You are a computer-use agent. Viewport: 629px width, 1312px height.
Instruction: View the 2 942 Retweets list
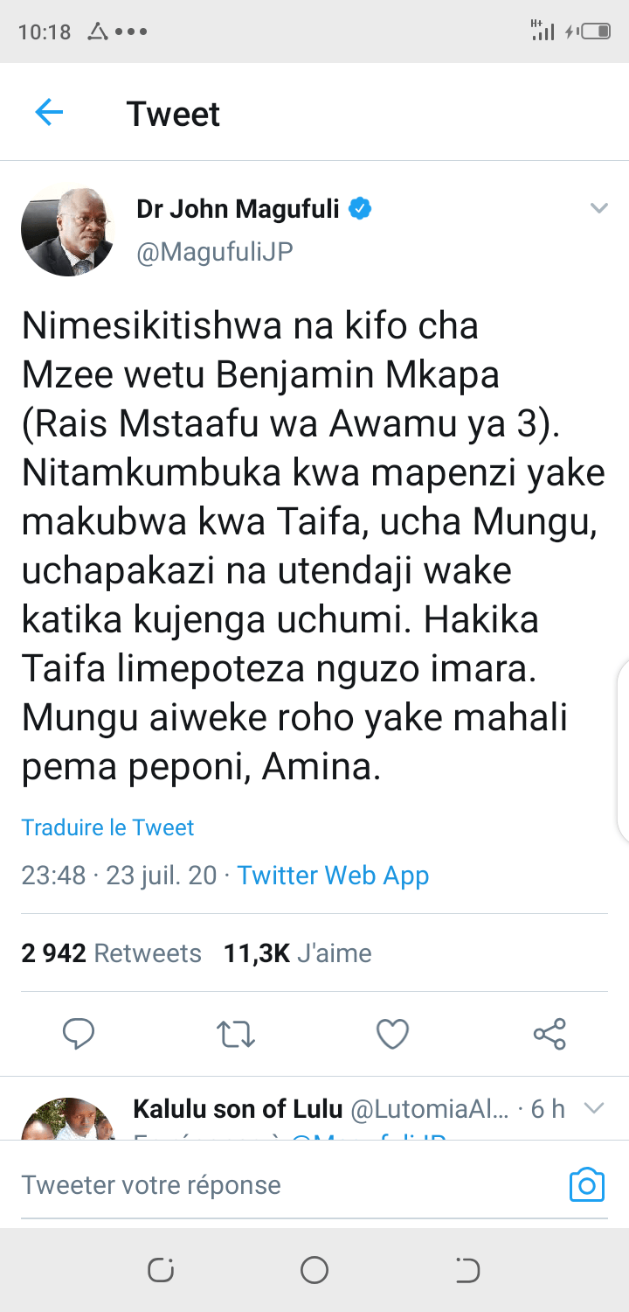[x=111, y=953]
